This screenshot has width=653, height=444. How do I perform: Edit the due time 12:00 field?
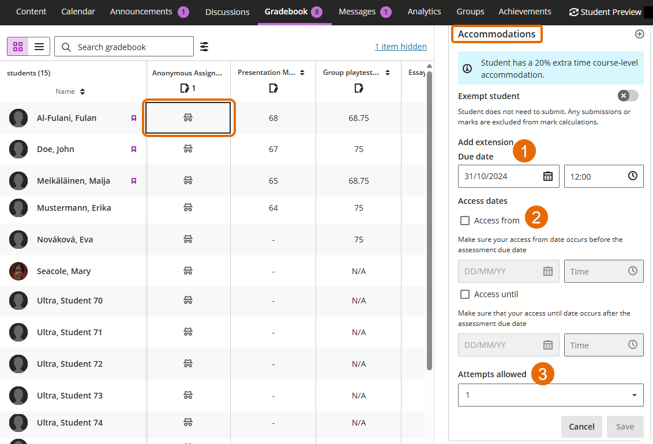pos(603,176)
